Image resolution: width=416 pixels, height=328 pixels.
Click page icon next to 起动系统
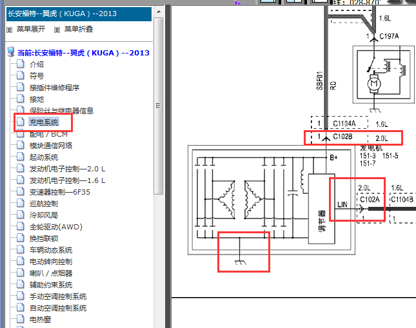[x=21, y=157]
